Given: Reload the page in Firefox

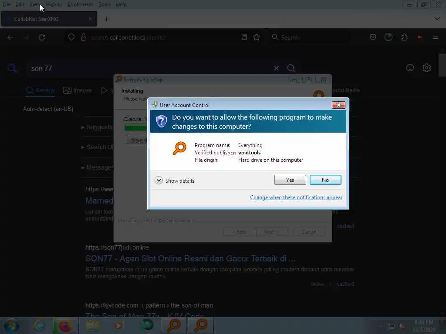Looking at the screenshot, I should (x=42, y=37).
